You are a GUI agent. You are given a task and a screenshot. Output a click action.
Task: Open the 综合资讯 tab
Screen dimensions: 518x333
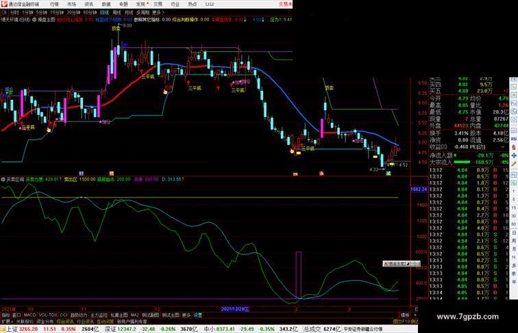point(65,321)
